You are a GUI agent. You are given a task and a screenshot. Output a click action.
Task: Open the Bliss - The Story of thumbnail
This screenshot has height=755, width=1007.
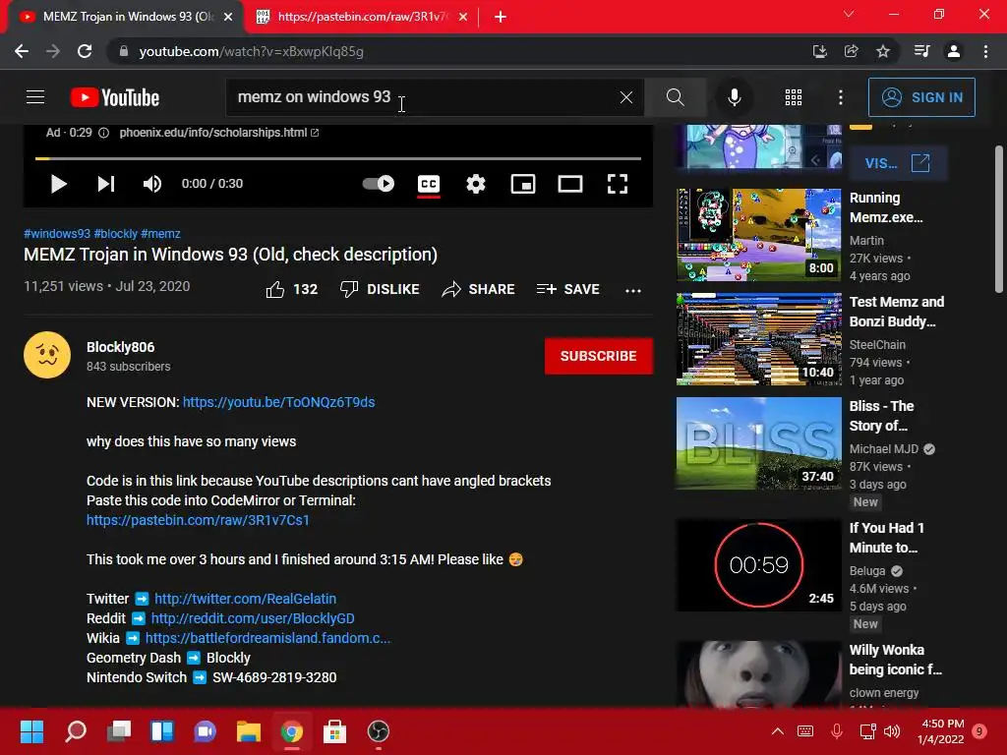click(x=758, y=443)
